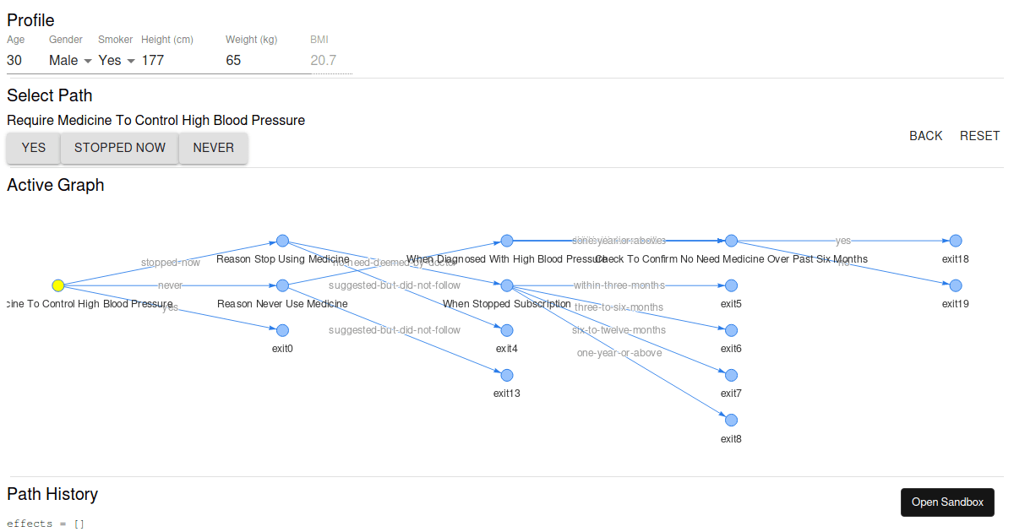Choose YES for Require Medicine question
The height and width of the screenshot is (532, 1014).
(32, 148)
